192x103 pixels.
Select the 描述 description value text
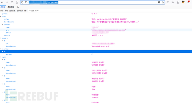(115, 22)
